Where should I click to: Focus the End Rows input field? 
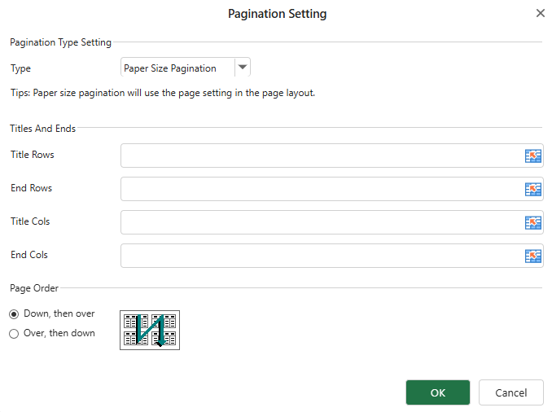(322, 190)
